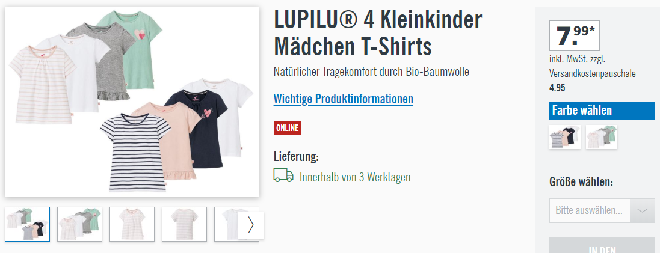This screenshot has height=253, width=660.
Task: Click the size dropdown arrow button
Action: pyautogui.click(x=643, y=210)
